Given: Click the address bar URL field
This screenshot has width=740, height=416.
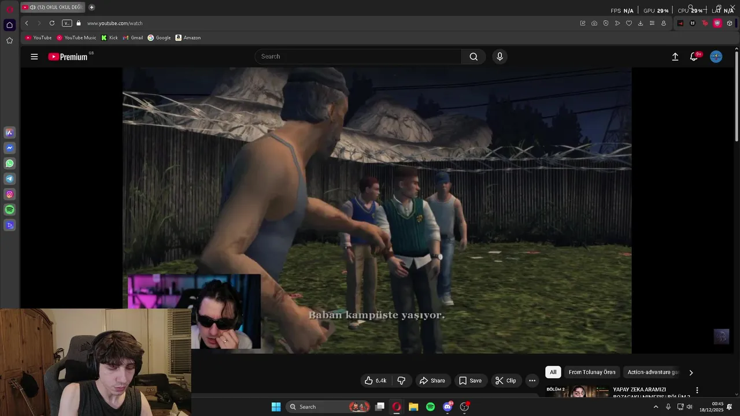Looking at the screenshot, I should point(330,23).
